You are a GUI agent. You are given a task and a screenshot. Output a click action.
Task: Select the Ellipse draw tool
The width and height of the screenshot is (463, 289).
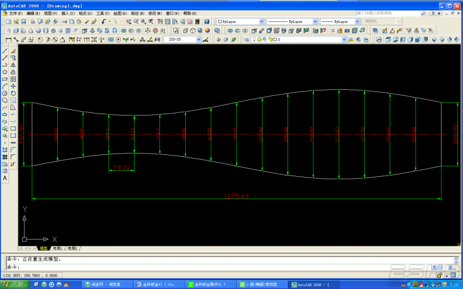tap(5, 115)
